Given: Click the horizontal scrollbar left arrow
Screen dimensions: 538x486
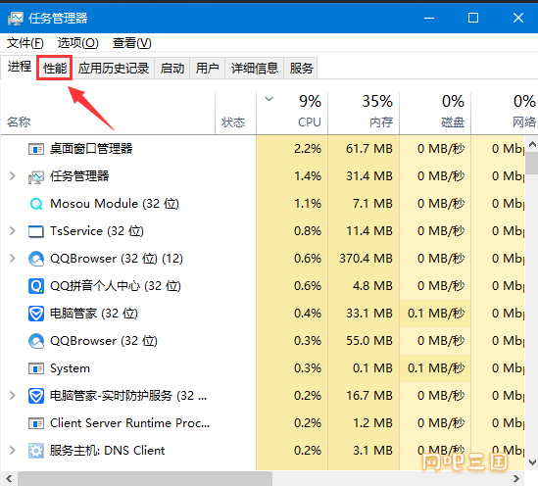Looking at the screenshot, I should [9, 478].
